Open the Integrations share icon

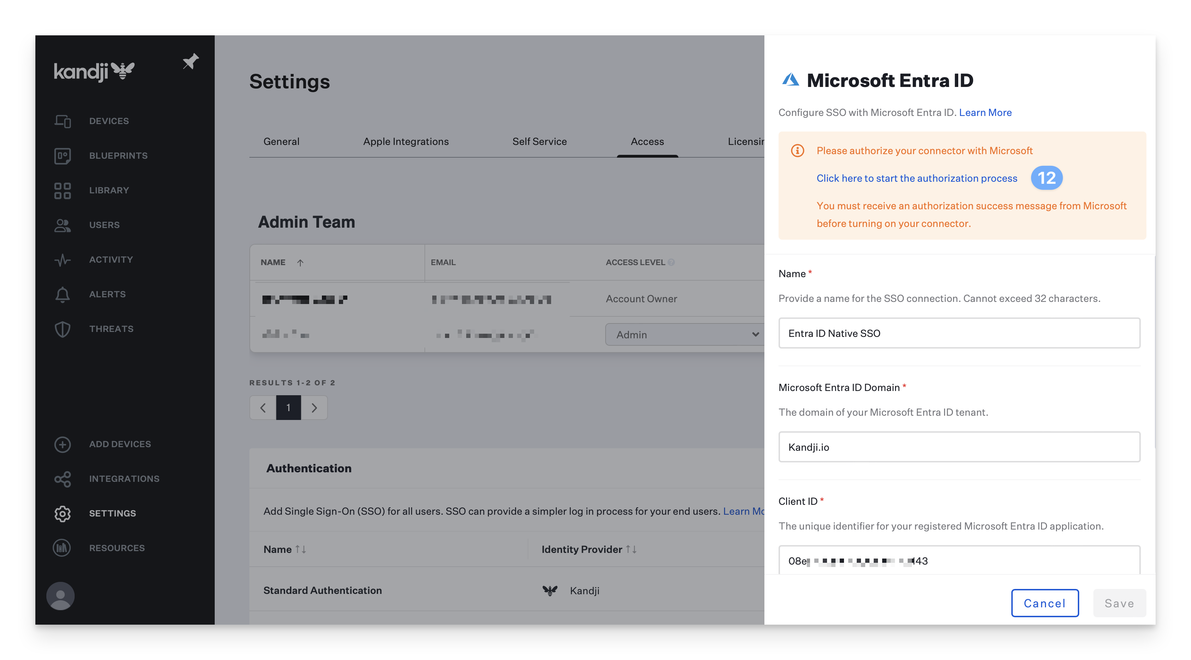coord(62,479)
